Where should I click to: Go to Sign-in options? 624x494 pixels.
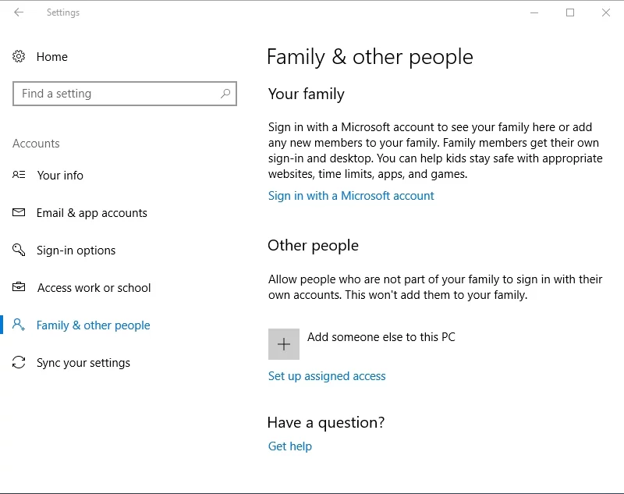[x=76, y=251]
